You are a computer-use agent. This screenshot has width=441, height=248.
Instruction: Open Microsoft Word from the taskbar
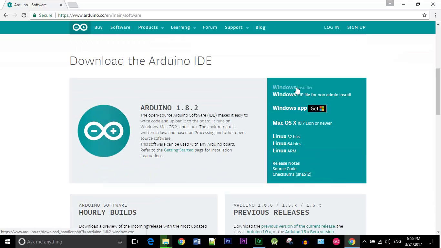click(197, 242)
